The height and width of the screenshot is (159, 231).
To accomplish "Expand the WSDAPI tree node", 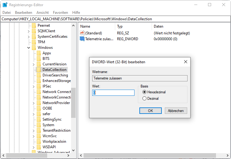I will [33, 147].
